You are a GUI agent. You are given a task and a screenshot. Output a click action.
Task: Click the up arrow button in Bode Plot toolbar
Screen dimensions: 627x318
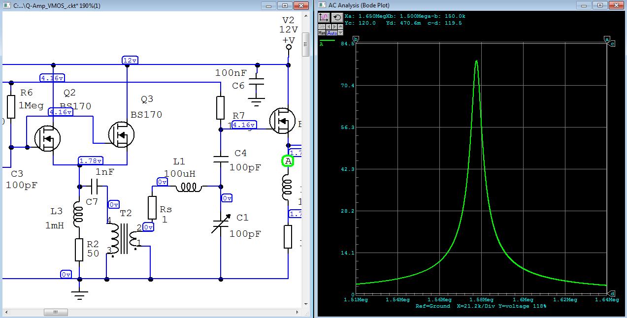coord(340,27)
